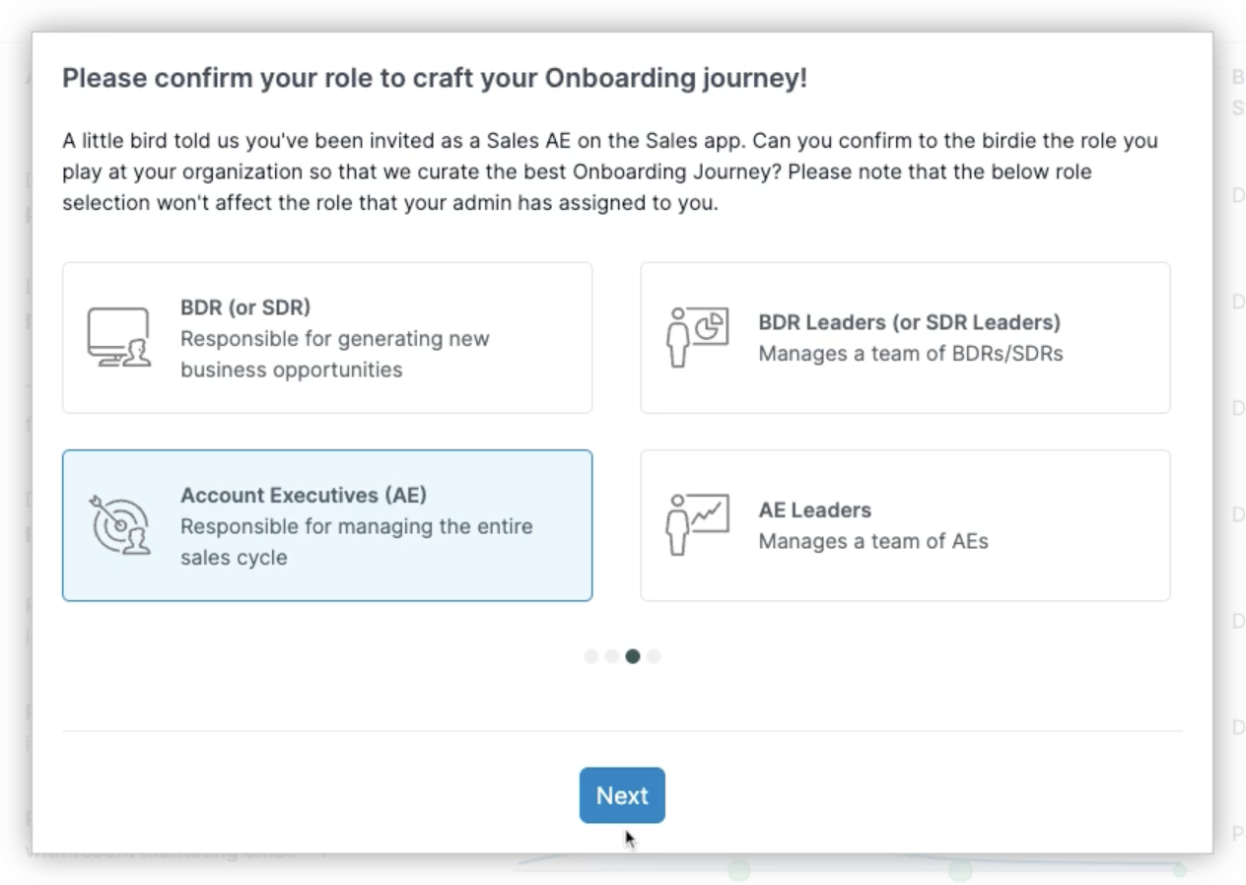Click the monitor icon on BDR card

click(118, 337)
